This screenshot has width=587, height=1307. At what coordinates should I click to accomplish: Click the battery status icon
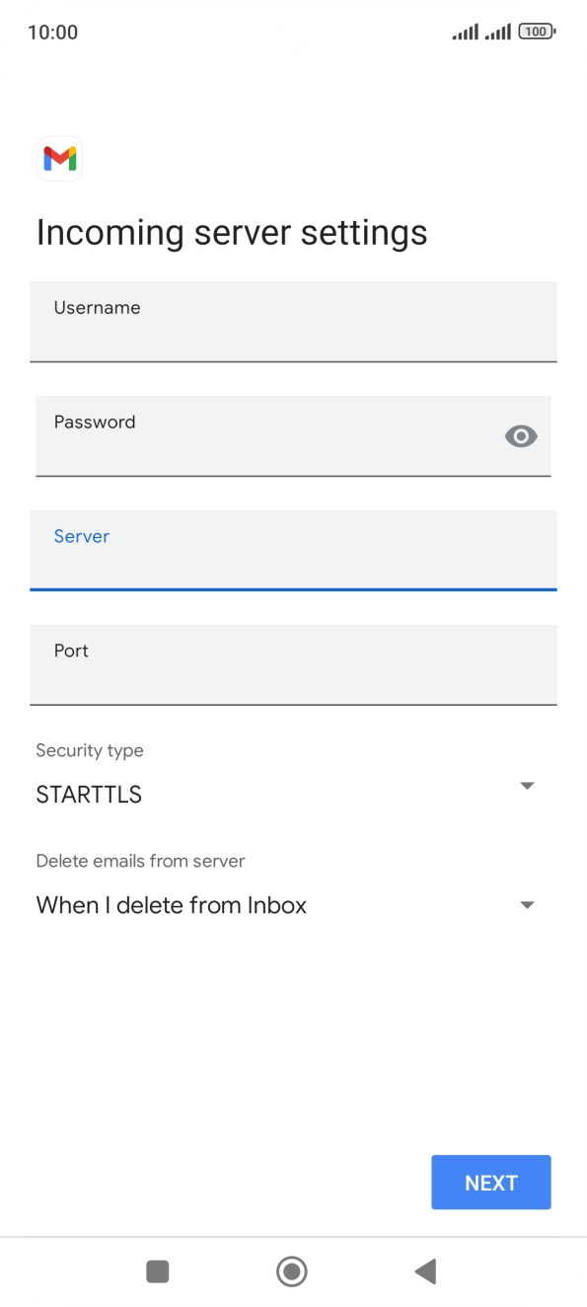536,32
